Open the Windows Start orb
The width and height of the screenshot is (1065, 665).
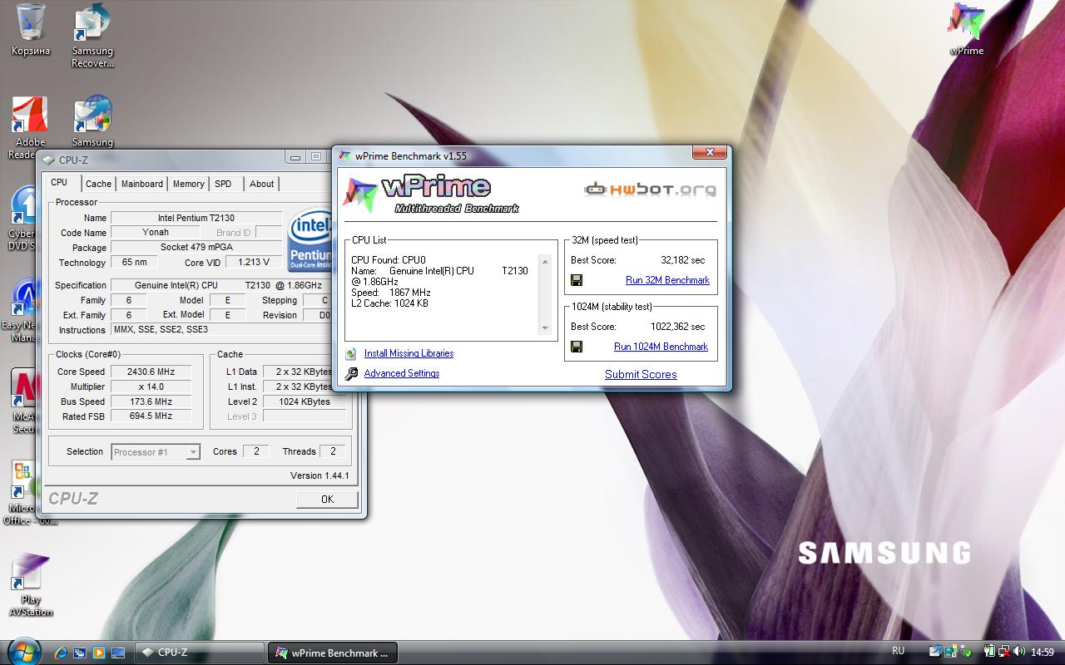(x=22, y=651)
